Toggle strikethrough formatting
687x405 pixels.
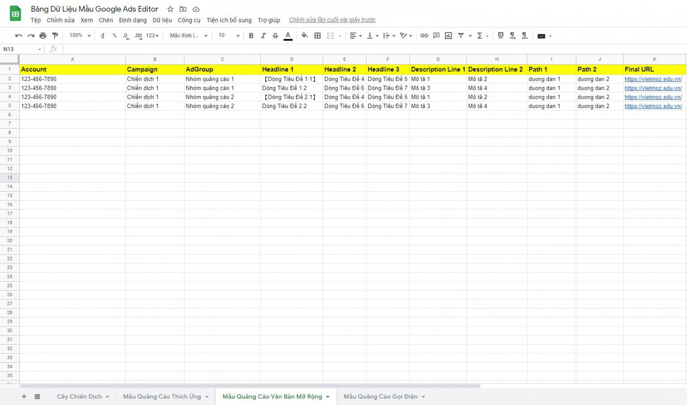(x=276, y=36)
